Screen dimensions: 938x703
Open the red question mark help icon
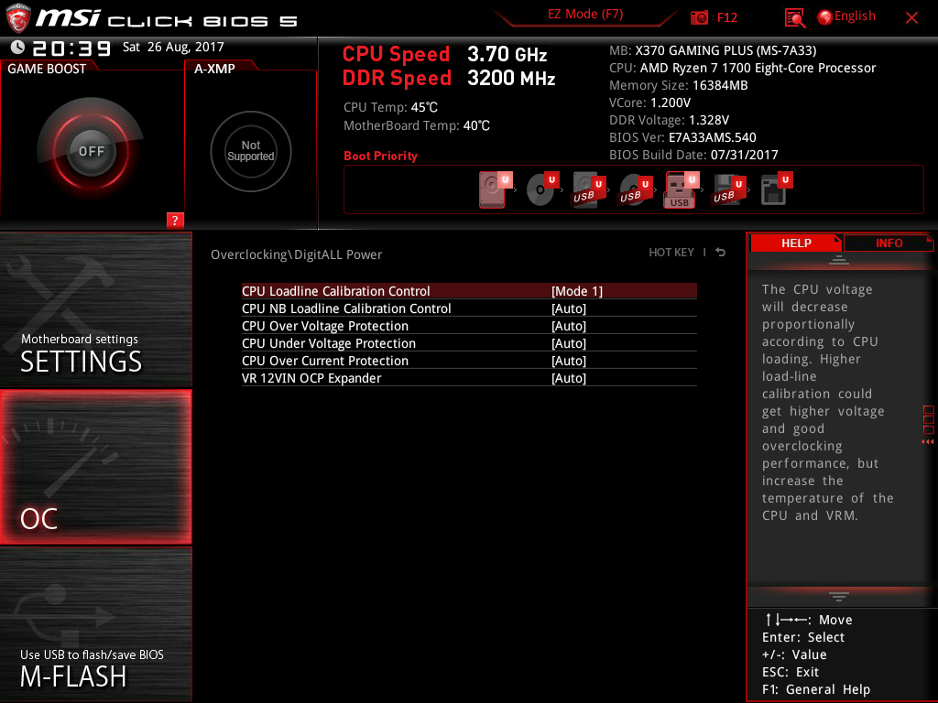click(x=175, y=220)
